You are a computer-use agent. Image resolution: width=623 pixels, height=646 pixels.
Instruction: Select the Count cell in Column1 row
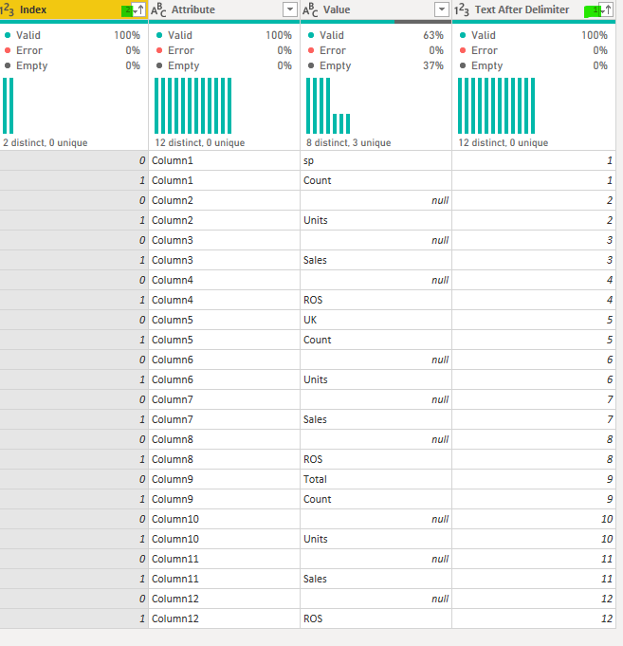click(376, 180)
